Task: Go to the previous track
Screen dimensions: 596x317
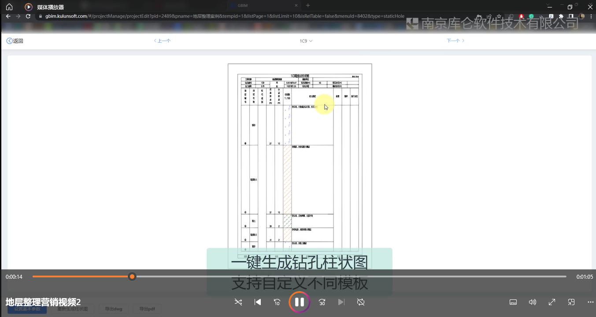Action: click(258, 302)
